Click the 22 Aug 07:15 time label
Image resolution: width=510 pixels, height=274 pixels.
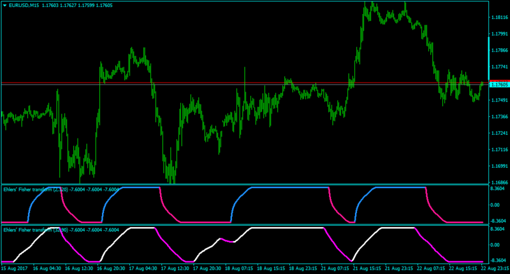click(x=432, y=268)
